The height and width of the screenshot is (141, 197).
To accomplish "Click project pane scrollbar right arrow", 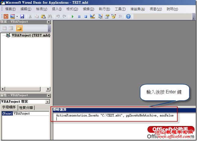I will (48, 89).
